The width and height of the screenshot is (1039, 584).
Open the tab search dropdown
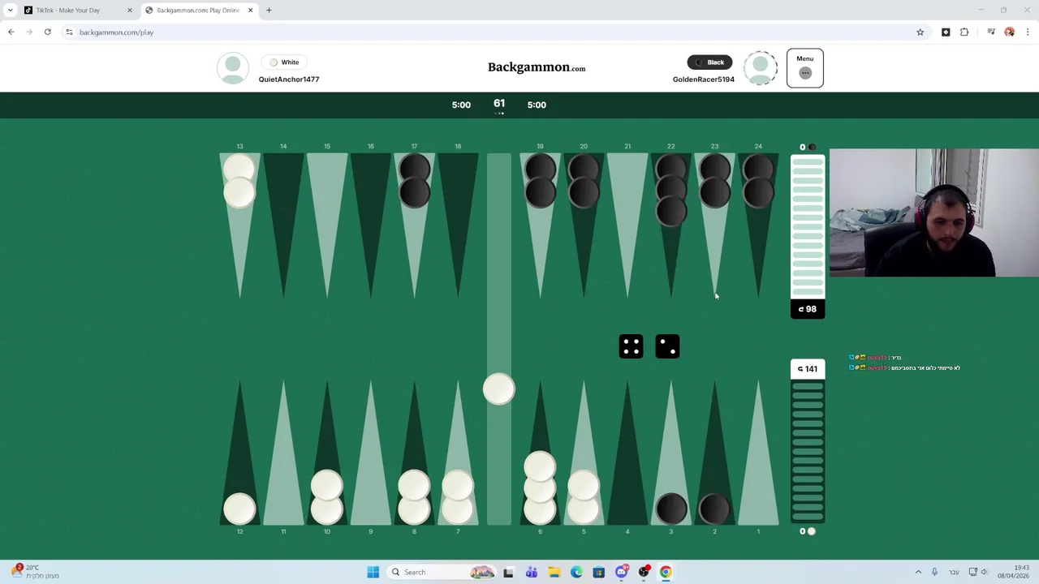click(x=10, y=11)
